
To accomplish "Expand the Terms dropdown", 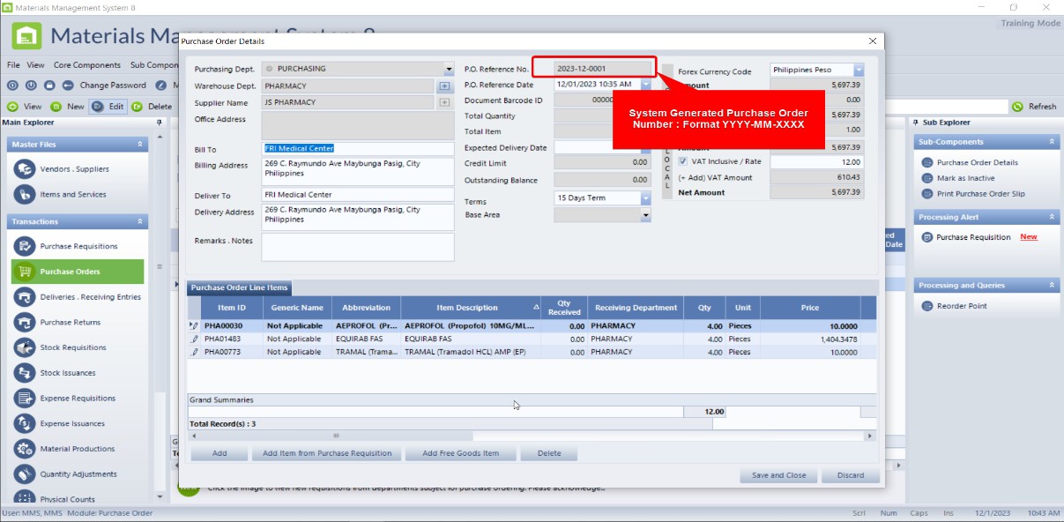I will pyautogui.click(x=645, y=198).
